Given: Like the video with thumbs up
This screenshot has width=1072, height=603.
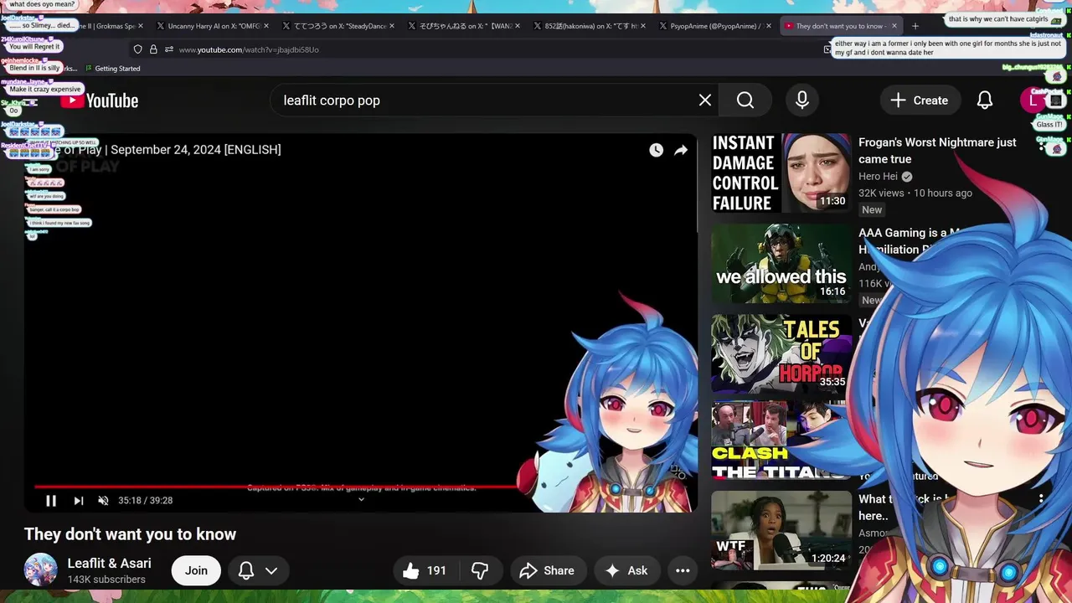Looking at the screenshot, I should (425, 570).
